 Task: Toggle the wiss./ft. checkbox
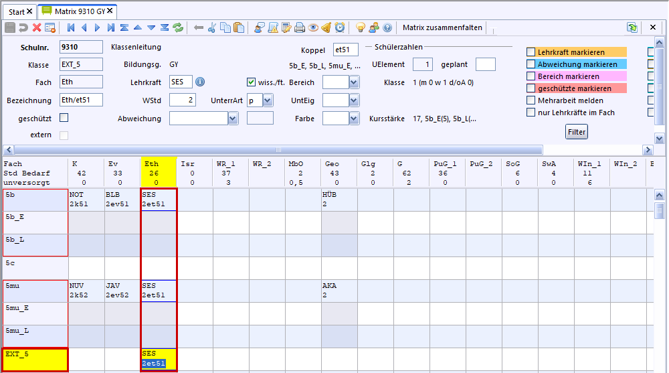(252, 82)
